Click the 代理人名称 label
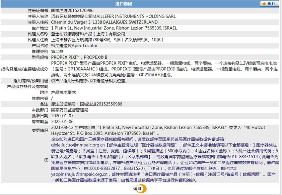Screen dimensions: 282x195 coord(38,34)
